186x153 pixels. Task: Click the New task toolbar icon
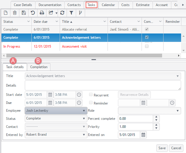[x=6, y=13]
